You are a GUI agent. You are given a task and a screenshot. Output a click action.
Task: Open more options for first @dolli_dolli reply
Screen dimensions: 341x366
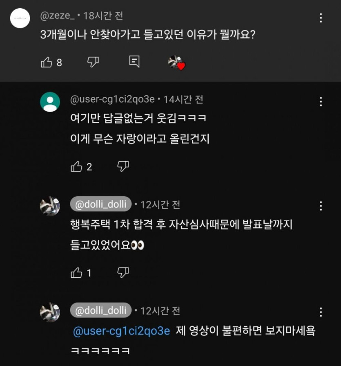(x=321, y=206)
